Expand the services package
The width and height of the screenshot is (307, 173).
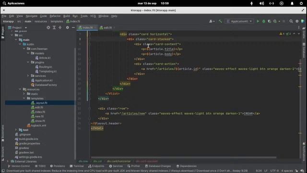point(28,76)
